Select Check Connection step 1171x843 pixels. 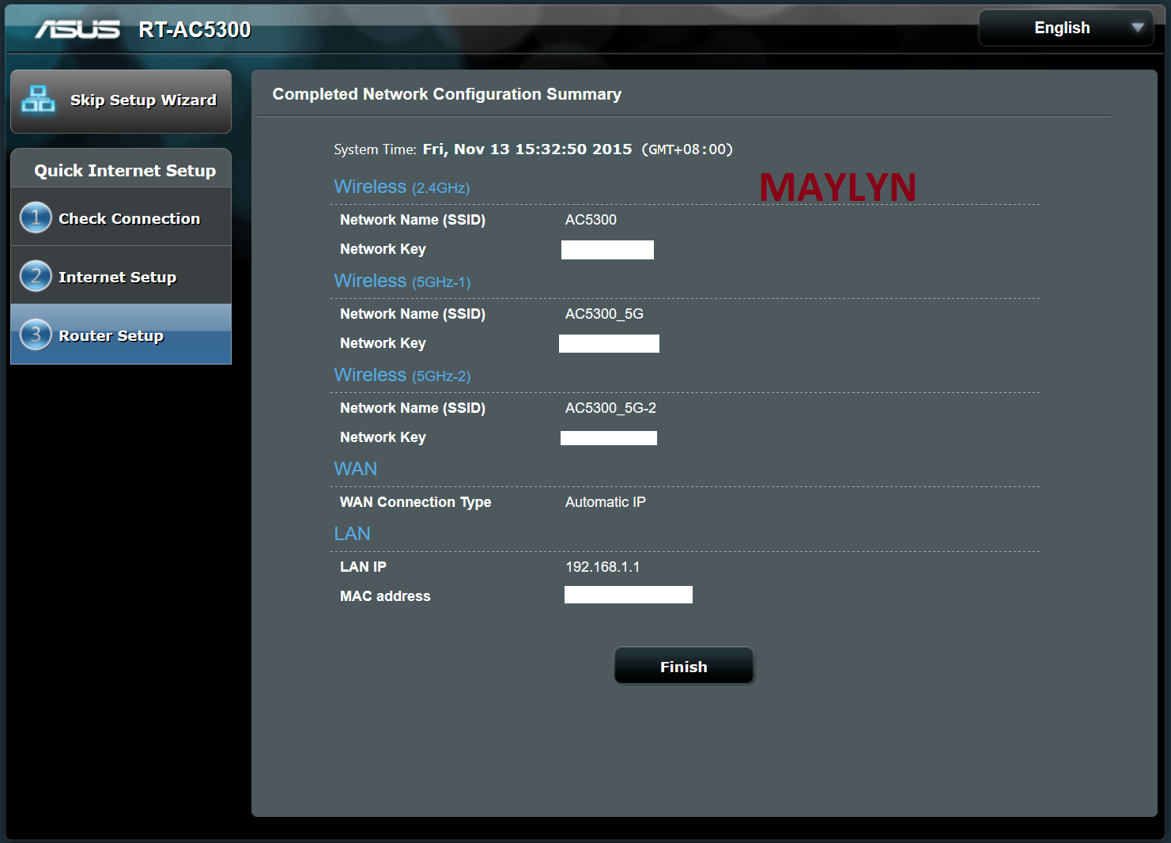(x=129, y=219)
